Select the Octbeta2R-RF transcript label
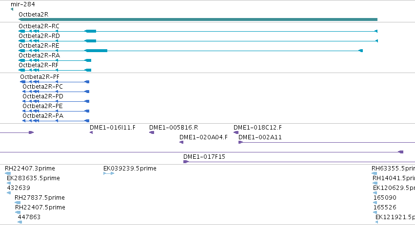Screen dimensions: 415x225 point(39,65)
